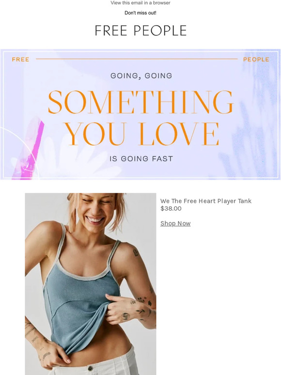Click the white pants button in product photo
This screenshot has width=281, height=375.
(x=90, y=368)
